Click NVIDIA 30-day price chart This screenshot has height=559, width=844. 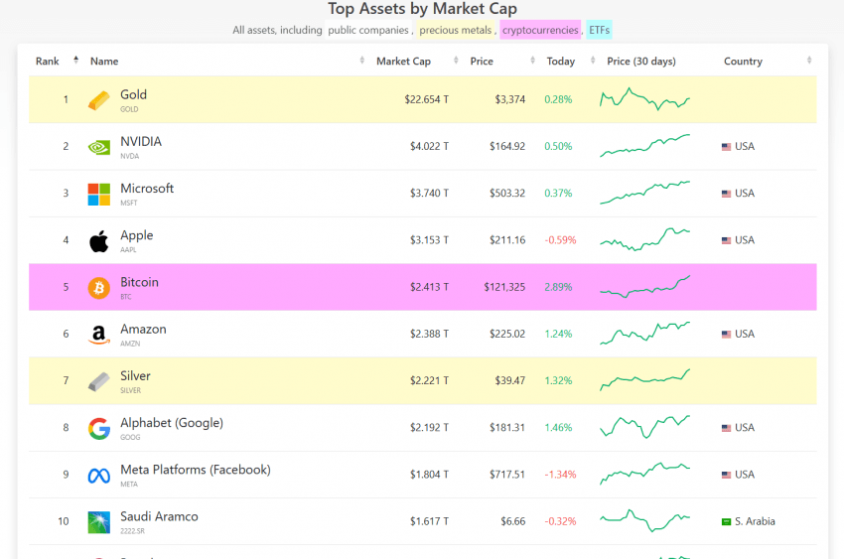coord(644,146)
